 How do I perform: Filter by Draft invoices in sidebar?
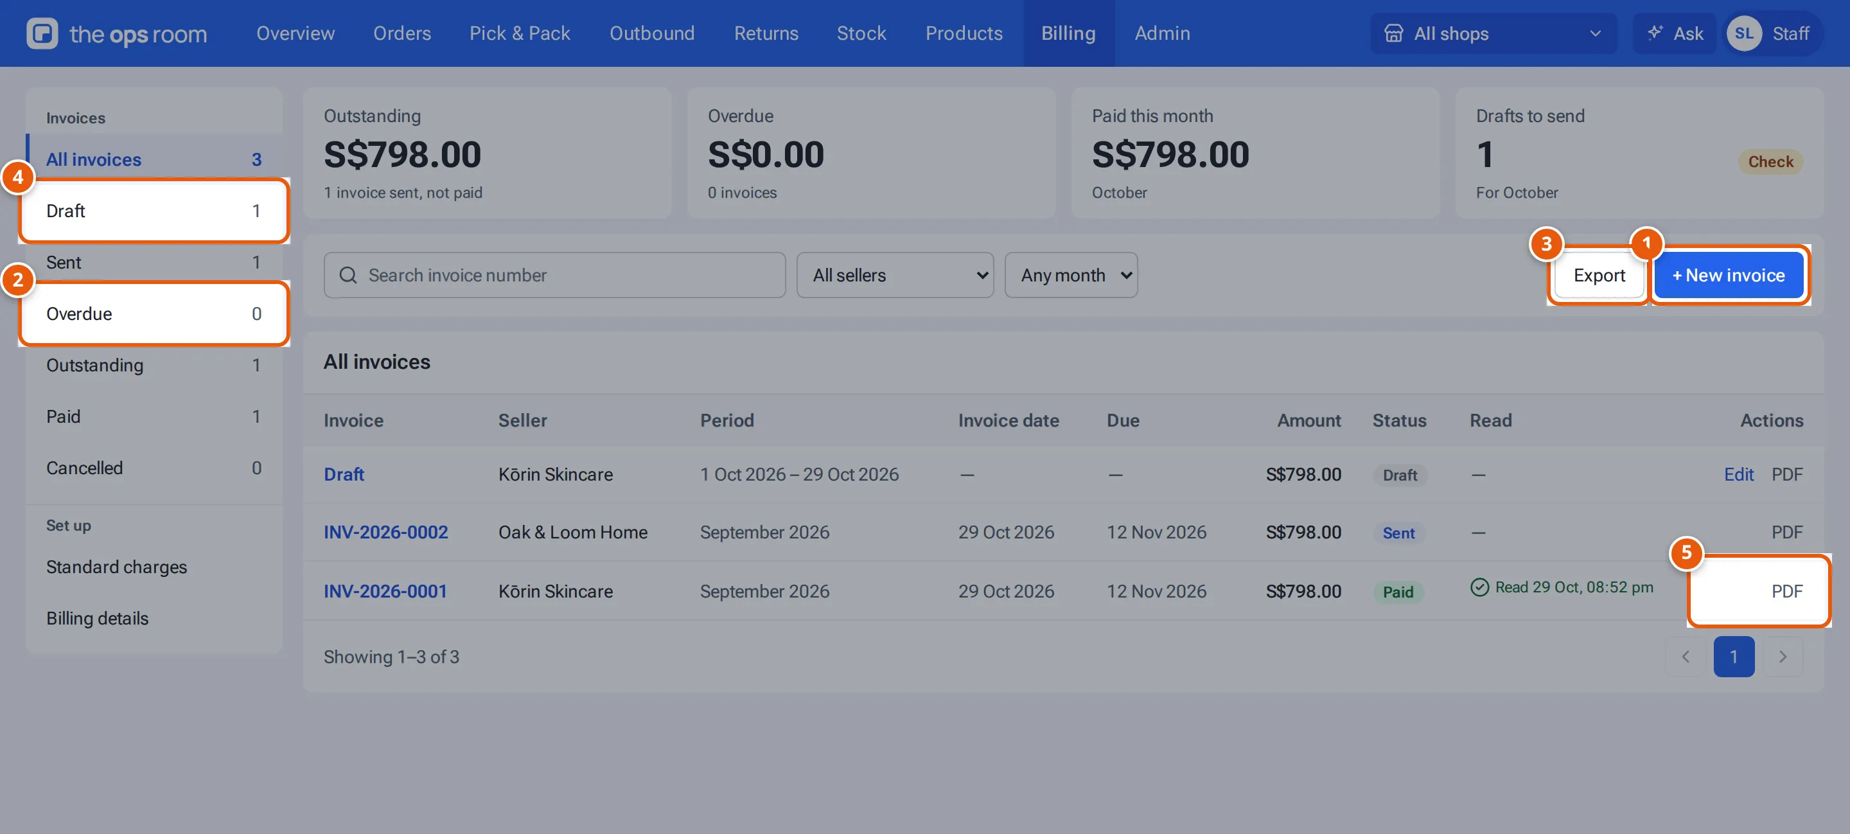tap(154, 211)
